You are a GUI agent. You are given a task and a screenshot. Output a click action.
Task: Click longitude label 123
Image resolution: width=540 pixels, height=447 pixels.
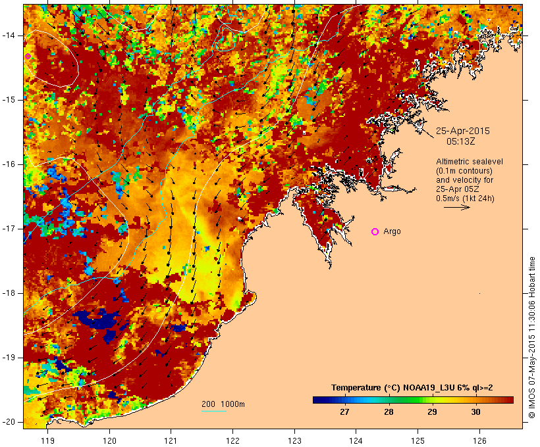[x=294, y=440]
